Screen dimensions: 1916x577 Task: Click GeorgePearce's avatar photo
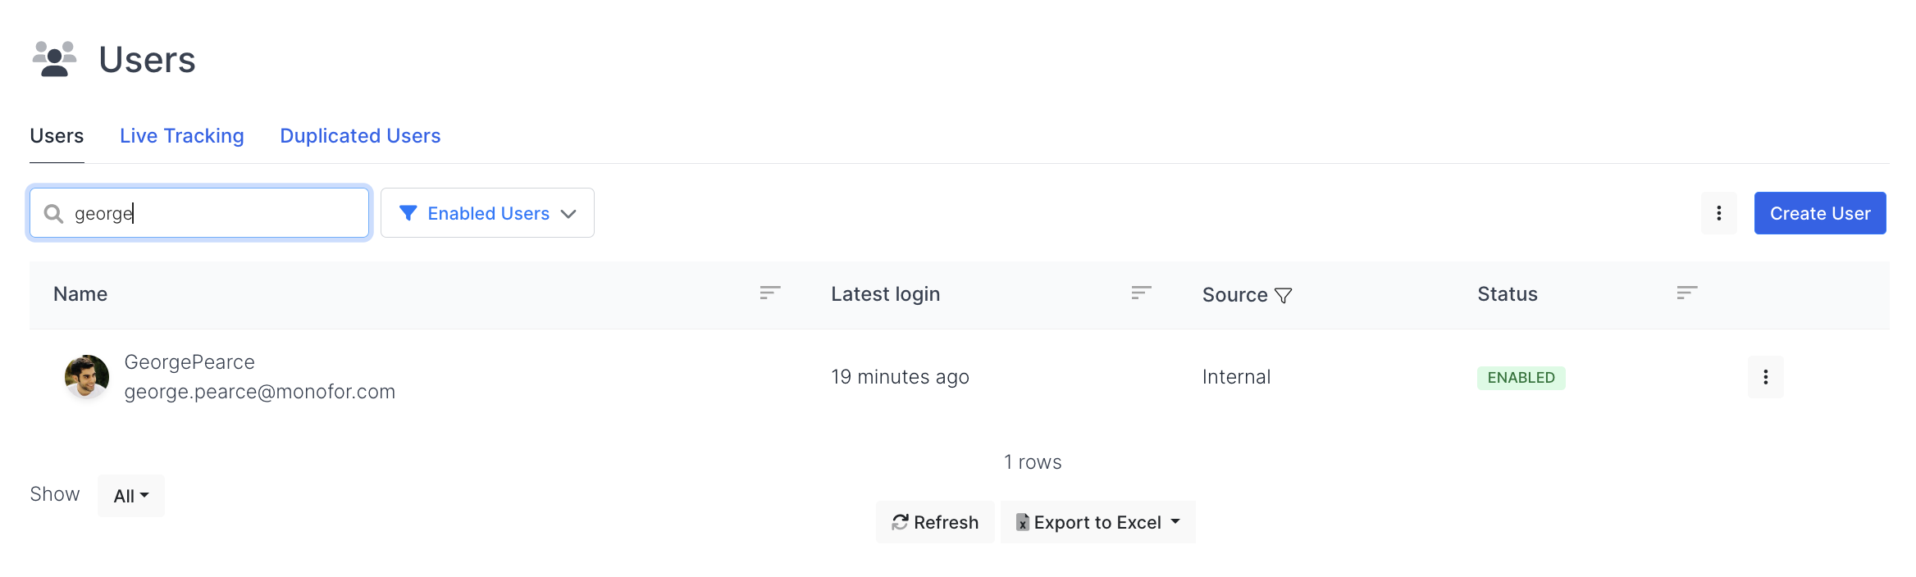tap(87, 377)
